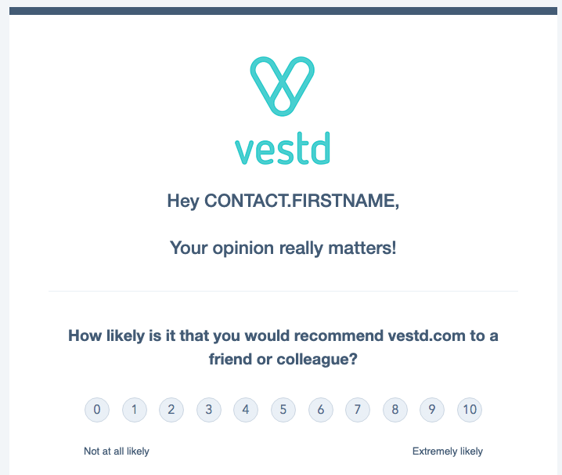
Task: Rate 7 on the likelihood scale
Action: click(358, 410)
